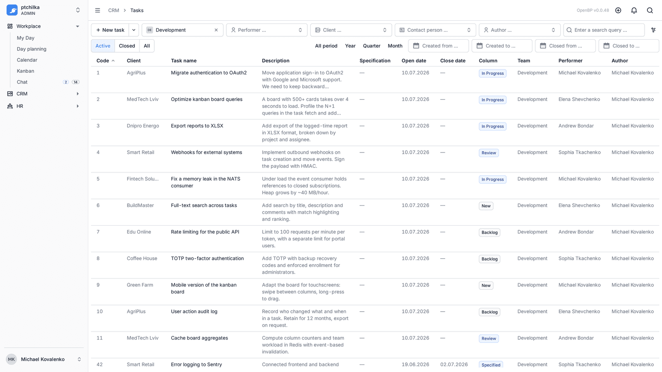Viewport: 662px width, 372px height.
Task: Click the Closed to calendar icon
Action: point(606,46)
